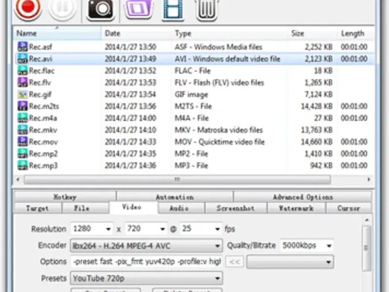Click the Options text field with -preset fast

146,262
